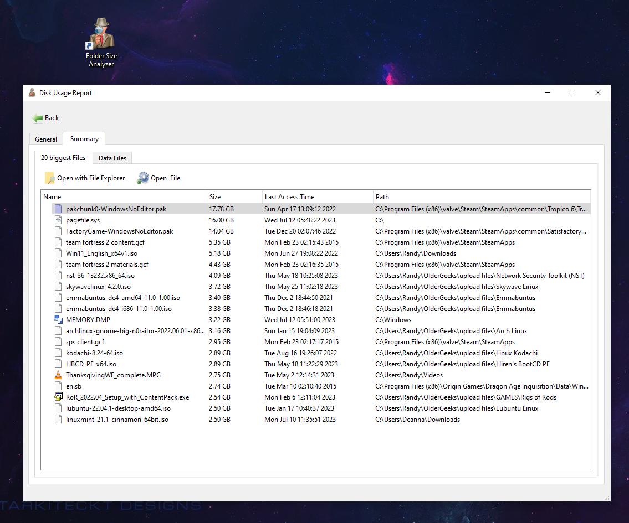Open the Folder Size Analyzer desktop shortcut

(x=101, y=43)
